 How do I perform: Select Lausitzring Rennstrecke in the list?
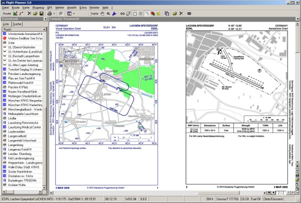(22, 122)
